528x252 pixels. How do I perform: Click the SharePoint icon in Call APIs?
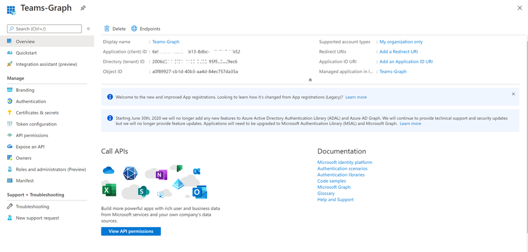(143, 192)
